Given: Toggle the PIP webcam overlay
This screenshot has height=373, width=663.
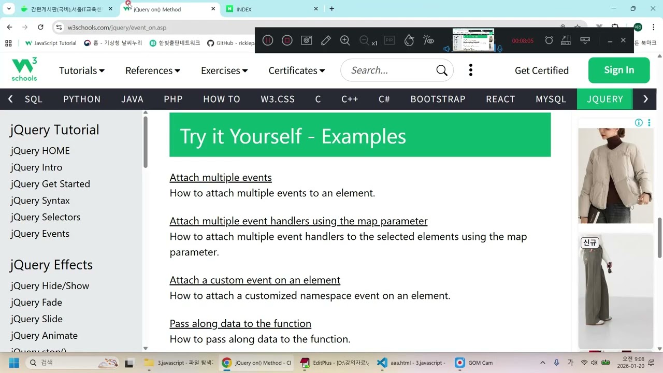Looking at the screenshot, I should 390,40.
